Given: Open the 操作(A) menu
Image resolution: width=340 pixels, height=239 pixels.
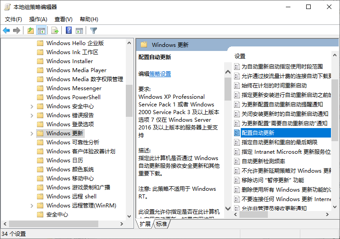Looking at the screenshot, I should pos(38,19).
